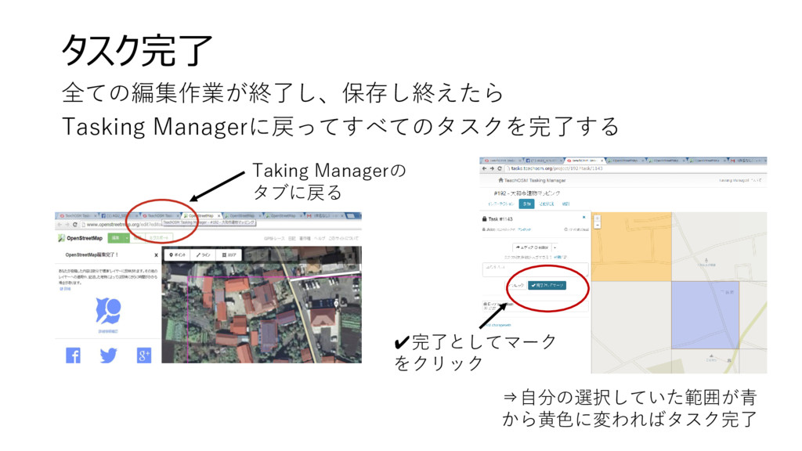
Task: Click the Unlock button beside the done button
Action: [516, 285]
